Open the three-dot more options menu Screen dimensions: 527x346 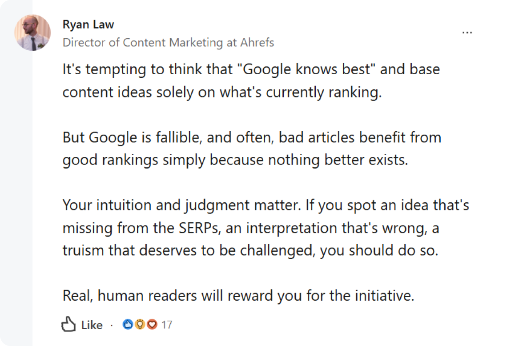[467, 32]
